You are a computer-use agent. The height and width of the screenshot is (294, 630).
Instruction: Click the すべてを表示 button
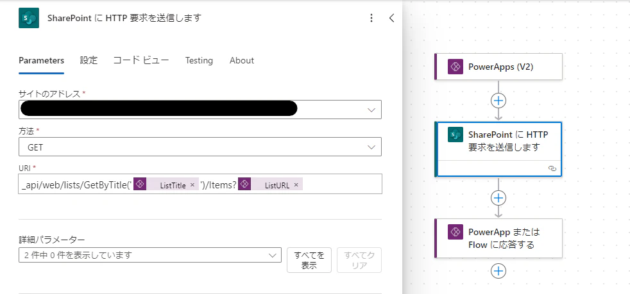(309, 260)
